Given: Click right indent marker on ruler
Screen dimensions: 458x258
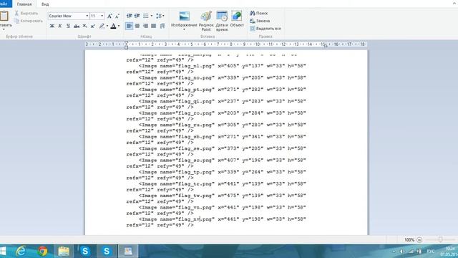Looking at the screenshot, I should [326, 46].
